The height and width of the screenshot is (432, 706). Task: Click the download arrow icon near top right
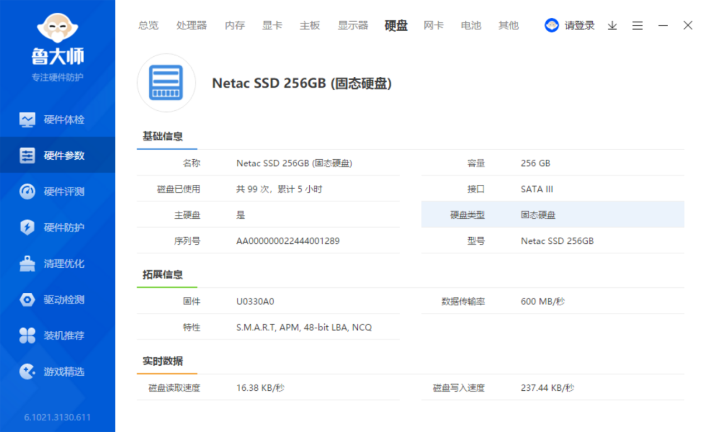coord(612,26)
